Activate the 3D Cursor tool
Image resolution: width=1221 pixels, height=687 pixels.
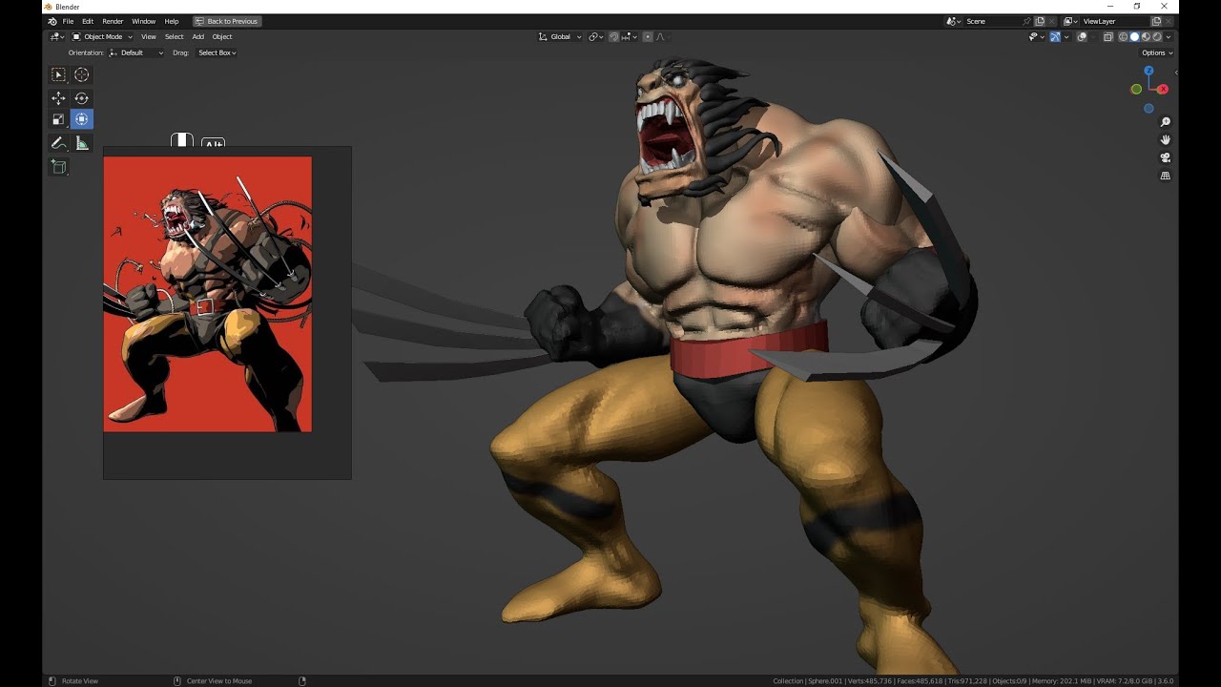[x=82, y=74]
